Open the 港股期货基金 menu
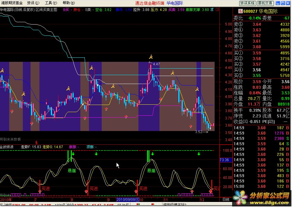This screenshot has width=292, height=207. click(12, 3)
